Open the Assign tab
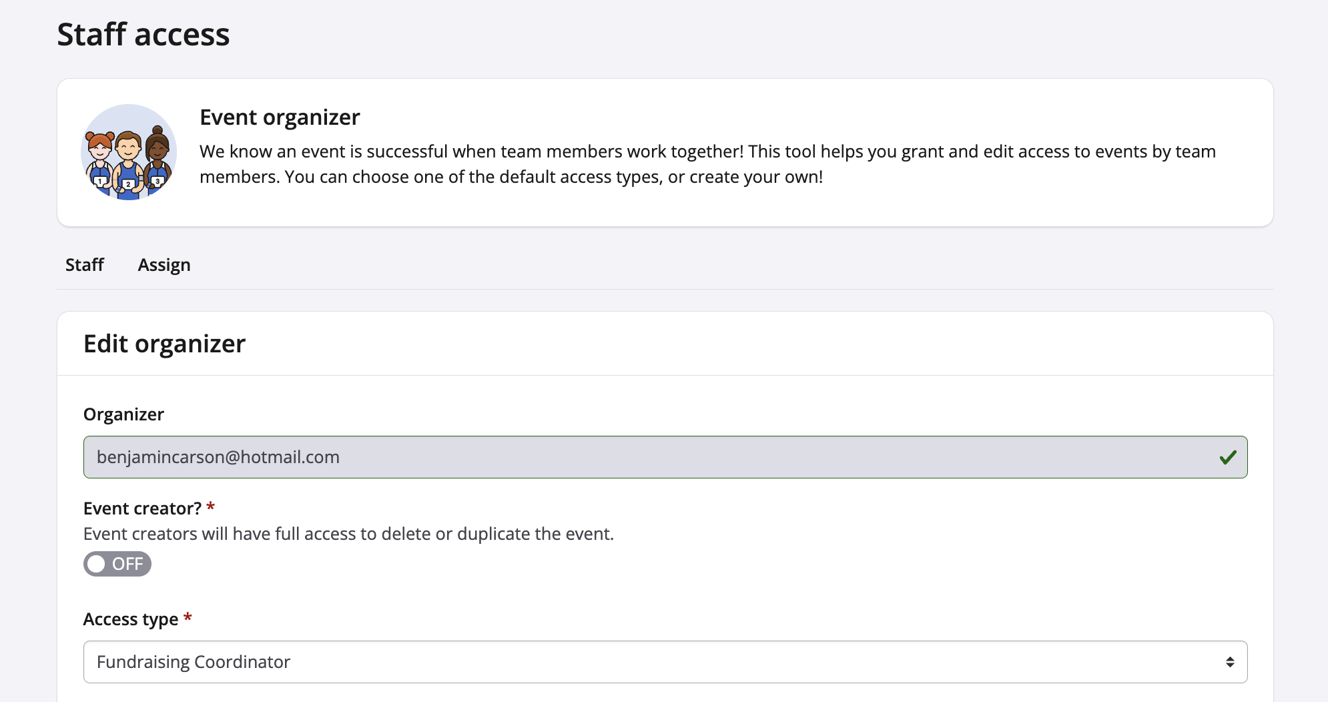Screen dimensions: 1328x702 click(164, 265)
